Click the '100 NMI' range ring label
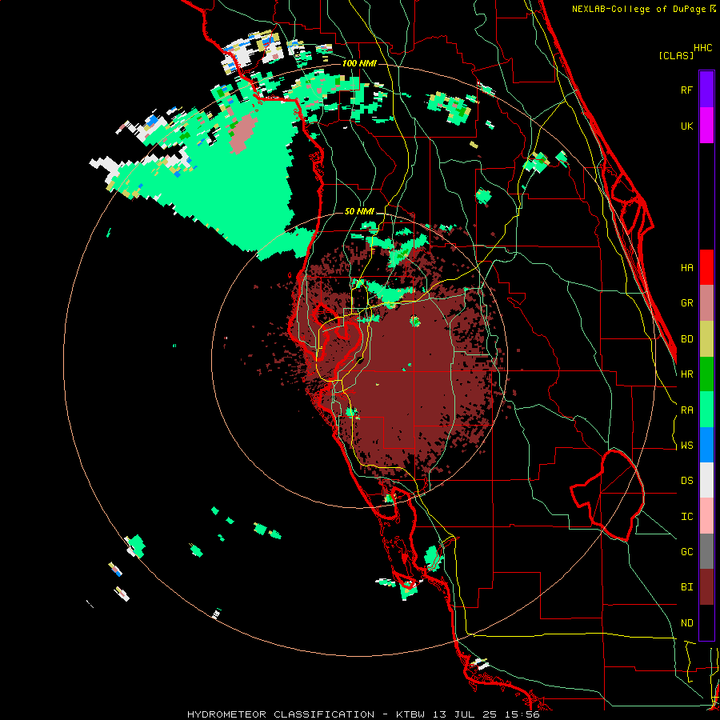 pos(359,63)
